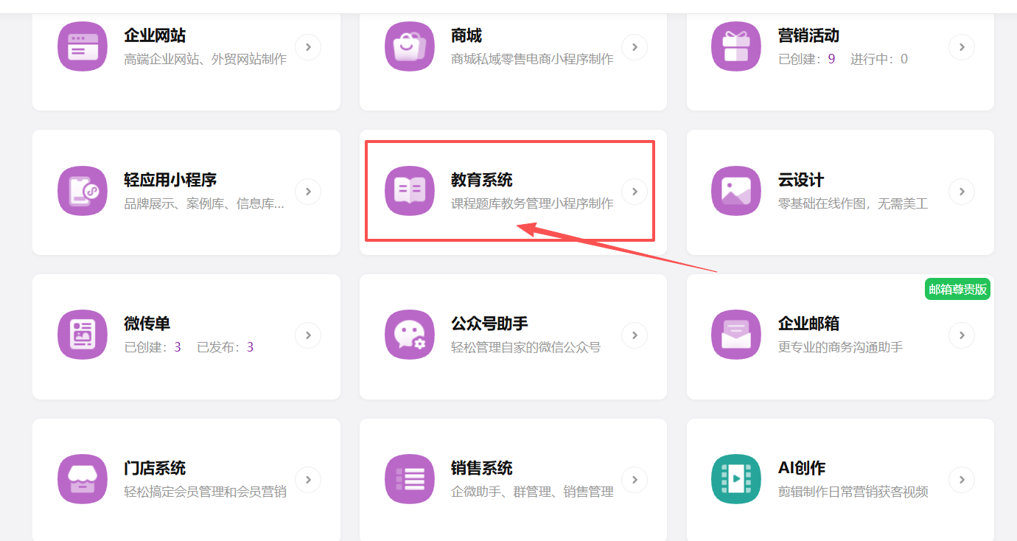Screen dimensions: 1017x541
Task: Select the 商城 title
Action: coord(466,35)
